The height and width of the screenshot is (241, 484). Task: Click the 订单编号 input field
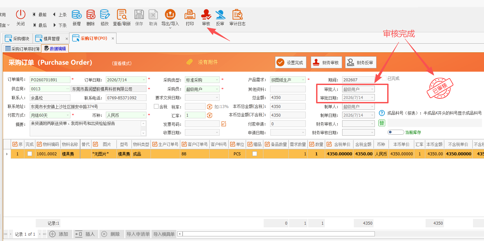[50, 80]
